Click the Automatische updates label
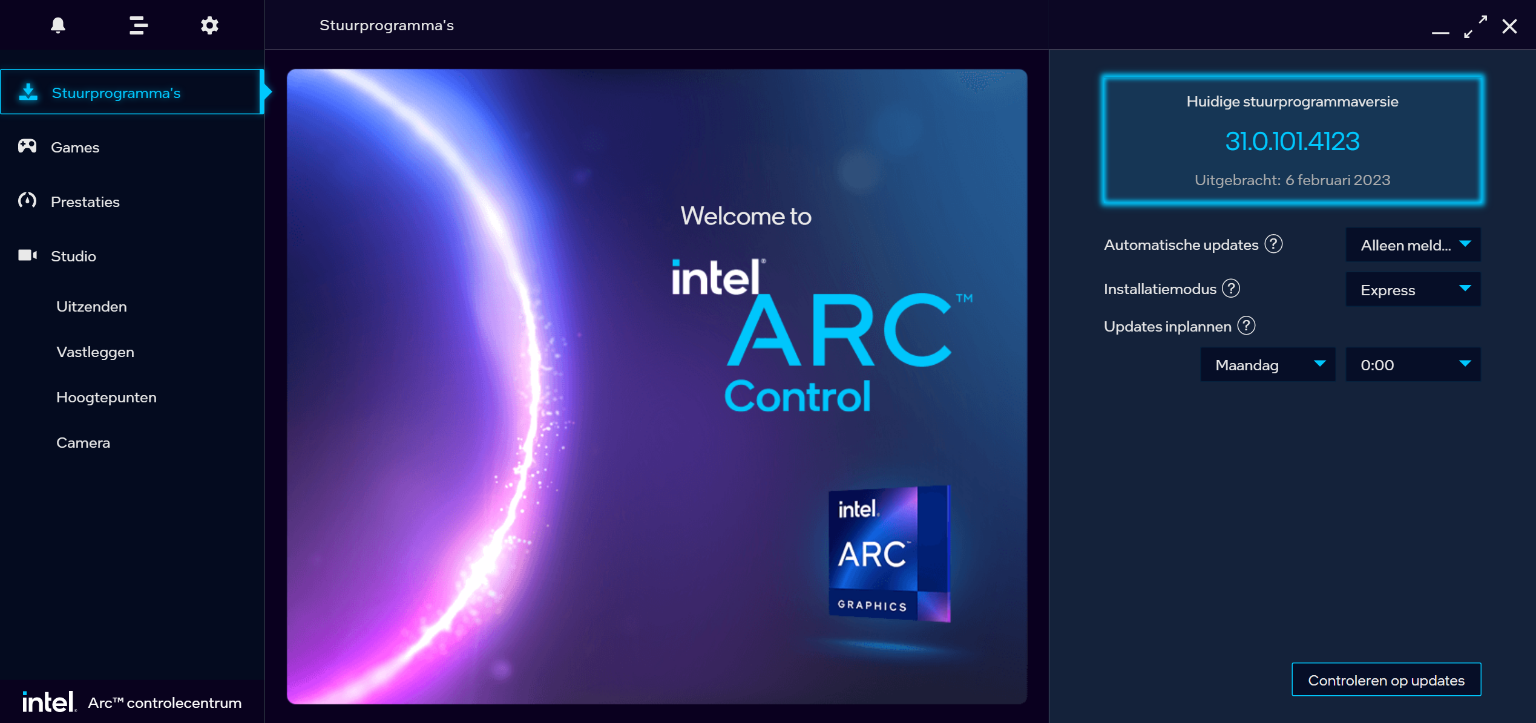Image resolution: width=1536 pixels, height=723 pixels. pos(1181,244)
